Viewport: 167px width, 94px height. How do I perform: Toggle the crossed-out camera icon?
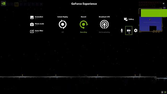(x=129, y=31)
